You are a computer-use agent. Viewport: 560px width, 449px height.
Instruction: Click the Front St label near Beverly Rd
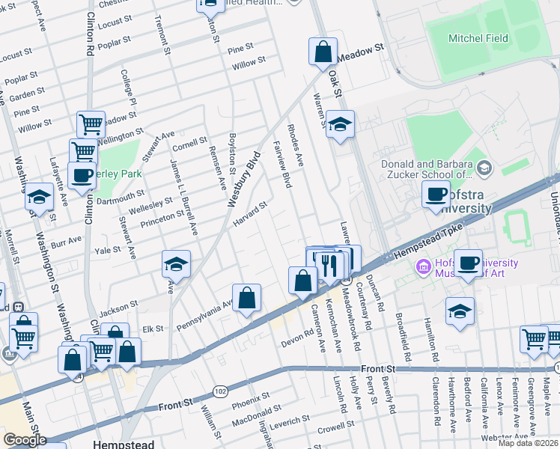pyautogui.click(x=378, y=369)
